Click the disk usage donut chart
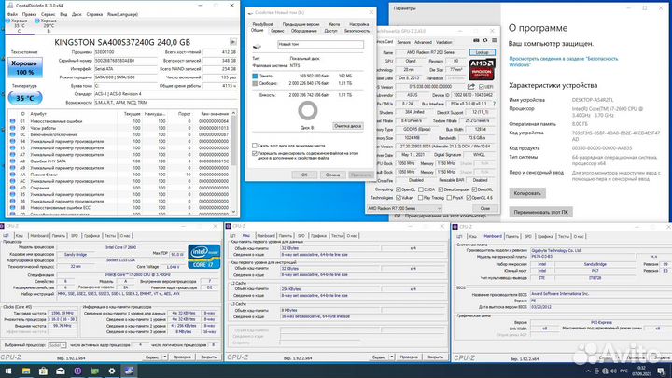Image resolution: width=672 pixels, height=378 pixels. pos(307,111)
